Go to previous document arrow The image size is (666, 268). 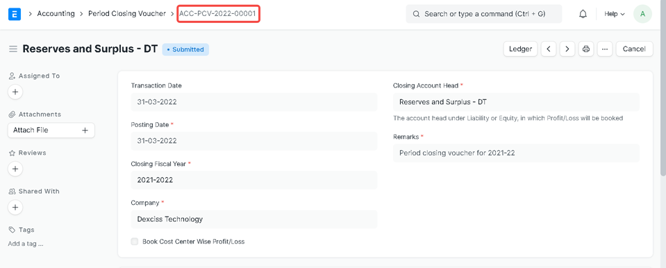[549, 49]
